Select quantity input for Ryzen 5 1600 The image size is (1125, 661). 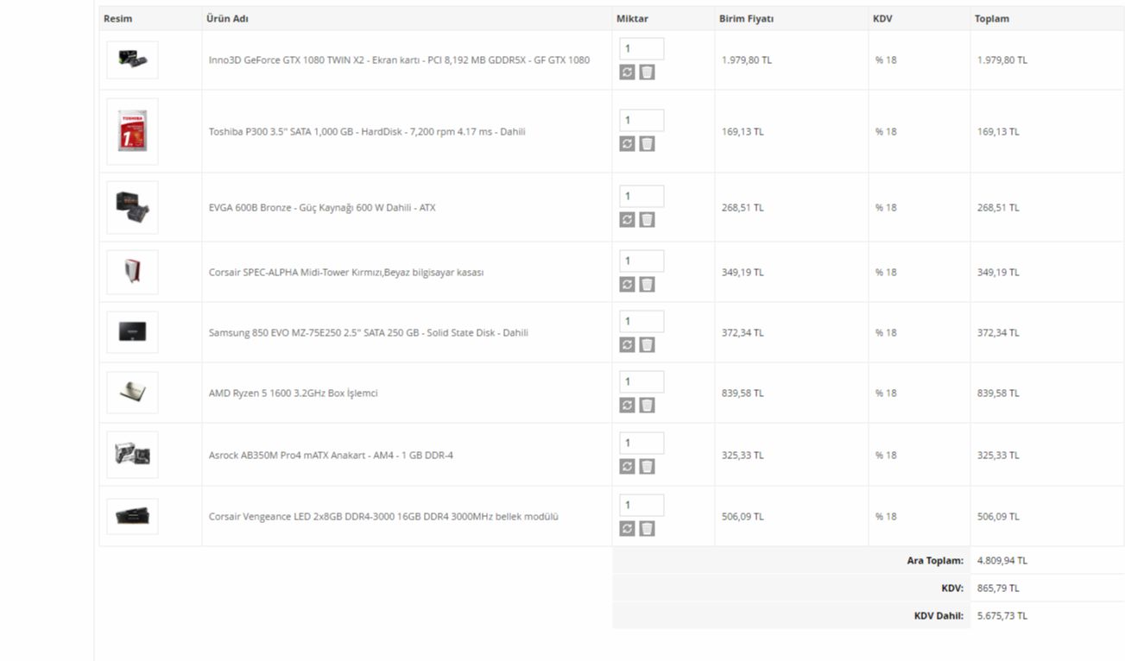click(641, 382)
